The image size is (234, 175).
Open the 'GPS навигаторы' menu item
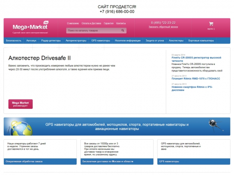[x=101, y=40]
